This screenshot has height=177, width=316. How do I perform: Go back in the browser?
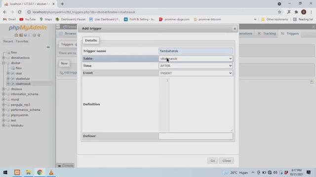[5, 12]
